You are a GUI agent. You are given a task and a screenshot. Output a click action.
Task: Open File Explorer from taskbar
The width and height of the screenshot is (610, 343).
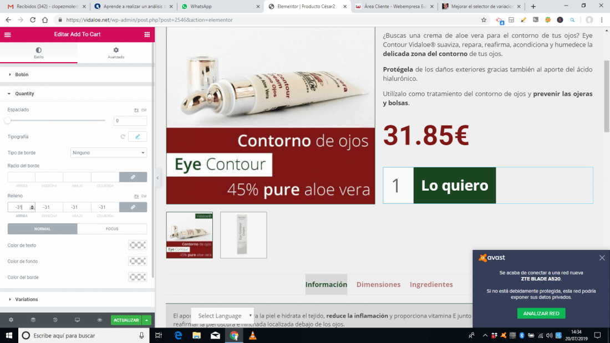pos(196,336)
